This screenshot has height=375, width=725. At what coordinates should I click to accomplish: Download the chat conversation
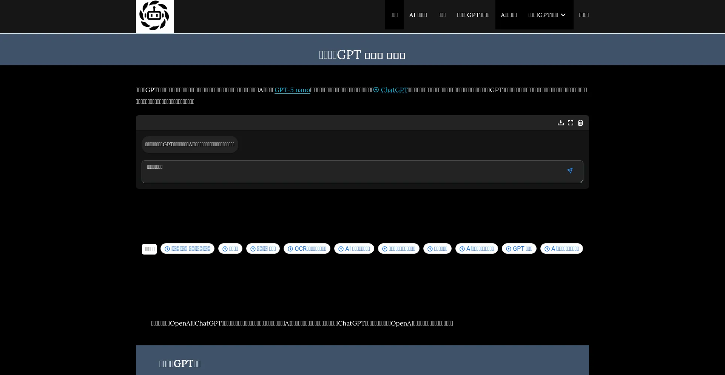560,123
